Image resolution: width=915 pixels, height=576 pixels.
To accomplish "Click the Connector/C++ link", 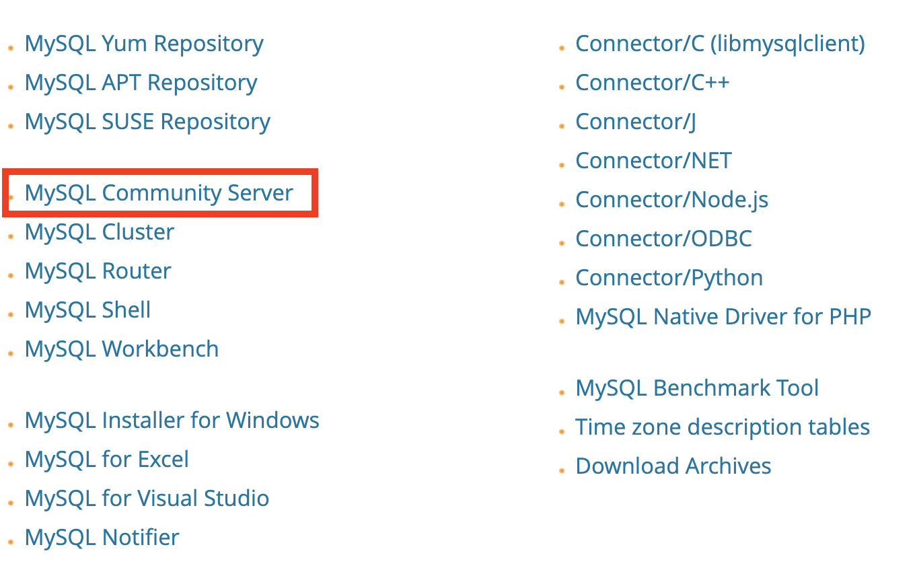I will 652,82.
